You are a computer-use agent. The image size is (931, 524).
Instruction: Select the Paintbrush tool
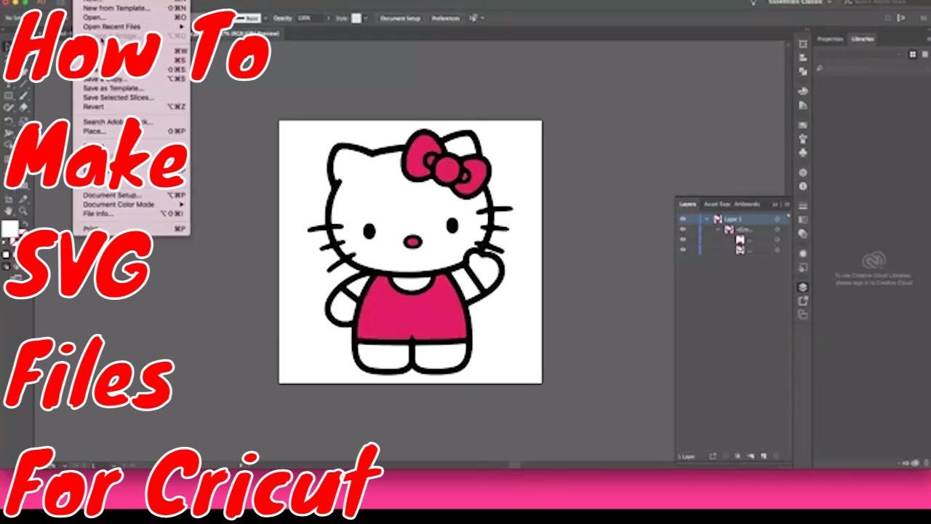pos(23,95)
